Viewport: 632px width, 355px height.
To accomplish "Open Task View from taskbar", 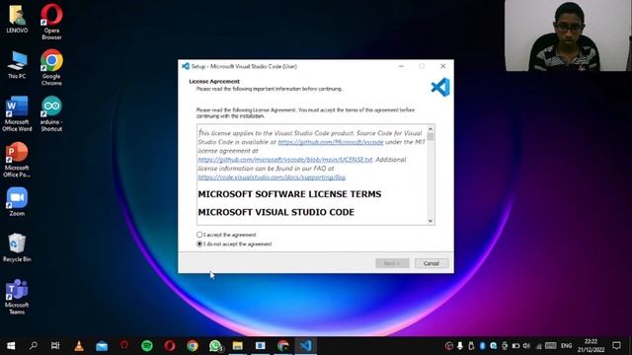I will click(x=55, y=346).
